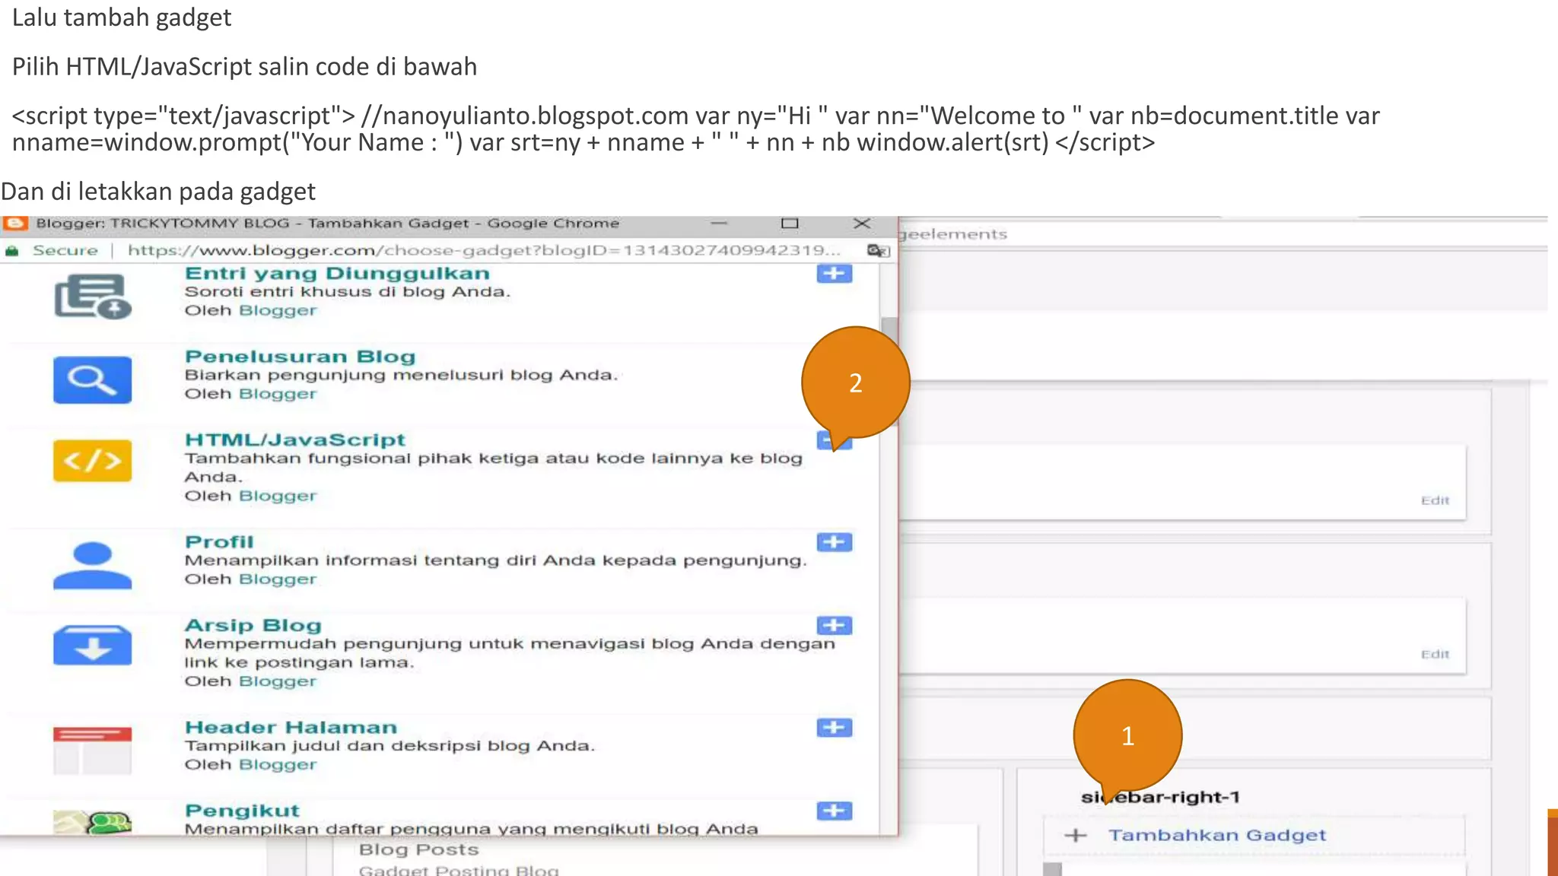Open the Penelusuran Blog title link
The image size is (1558, 876).
point(300,357)
